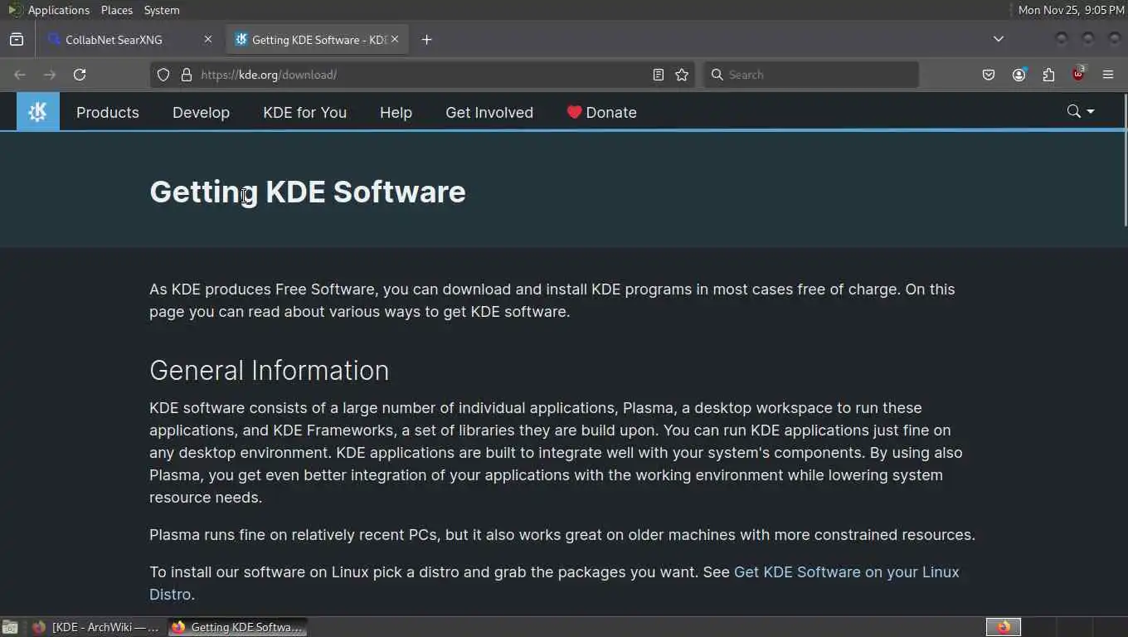This screenshot has width=1128, height=637.
Task: Open new tab with plus button
Action: pyautogui.click(x=426, y=40)
